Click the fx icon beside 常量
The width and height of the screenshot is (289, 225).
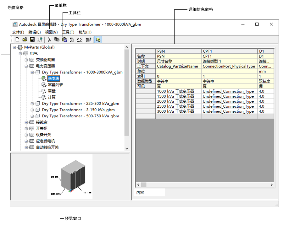click(x=44, y=91)
